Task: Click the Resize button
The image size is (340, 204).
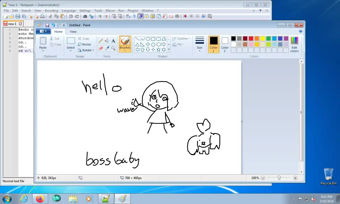Action: pyautogui.click(x=84, y=44)
